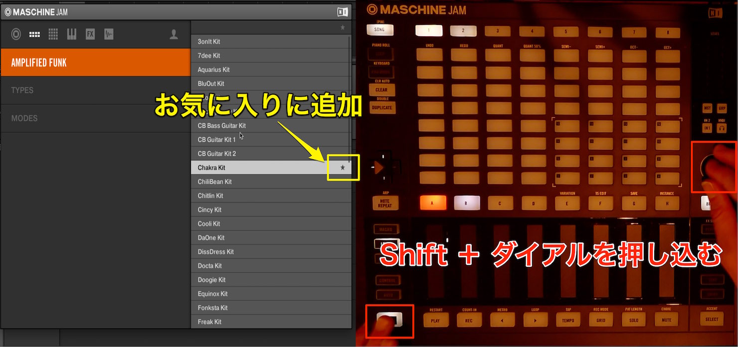Select group E button under VARIATION
Screen dimensions: 738x347
click(567, 203)
